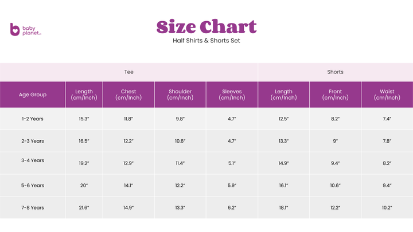The width and height of the screenshot is (413, 232).
Task: Click the 18.1″ shorts length value
Action: [283, 207]
